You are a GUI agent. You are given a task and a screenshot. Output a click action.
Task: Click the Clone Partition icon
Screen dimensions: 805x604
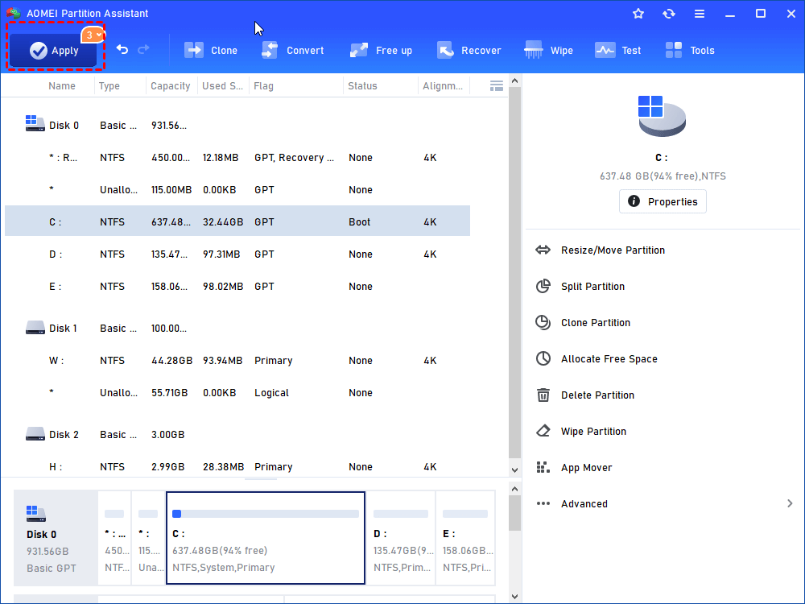pyautogui.click(x=543, y=323)
